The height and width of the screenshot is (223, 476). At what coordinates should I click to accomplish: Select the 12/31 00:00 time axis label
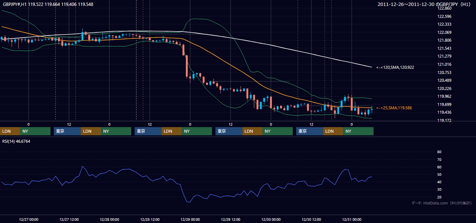pyautogui.click(x=352, y=219)
